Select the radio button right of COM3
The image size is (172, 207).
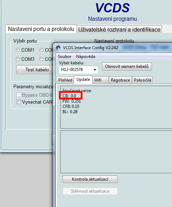tap(41, 59)
